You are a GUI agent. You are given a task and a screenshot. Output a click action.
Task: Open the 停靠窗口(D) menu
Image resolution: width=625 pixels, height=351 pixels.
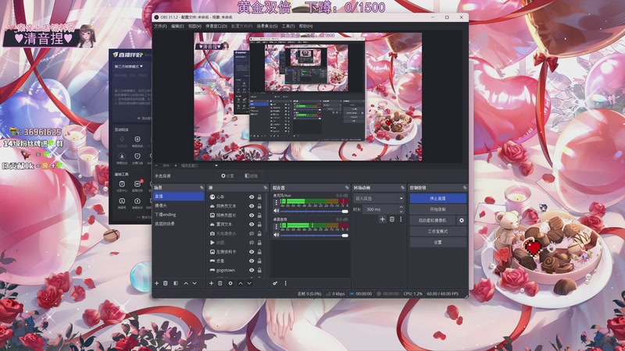coord(216,27)
